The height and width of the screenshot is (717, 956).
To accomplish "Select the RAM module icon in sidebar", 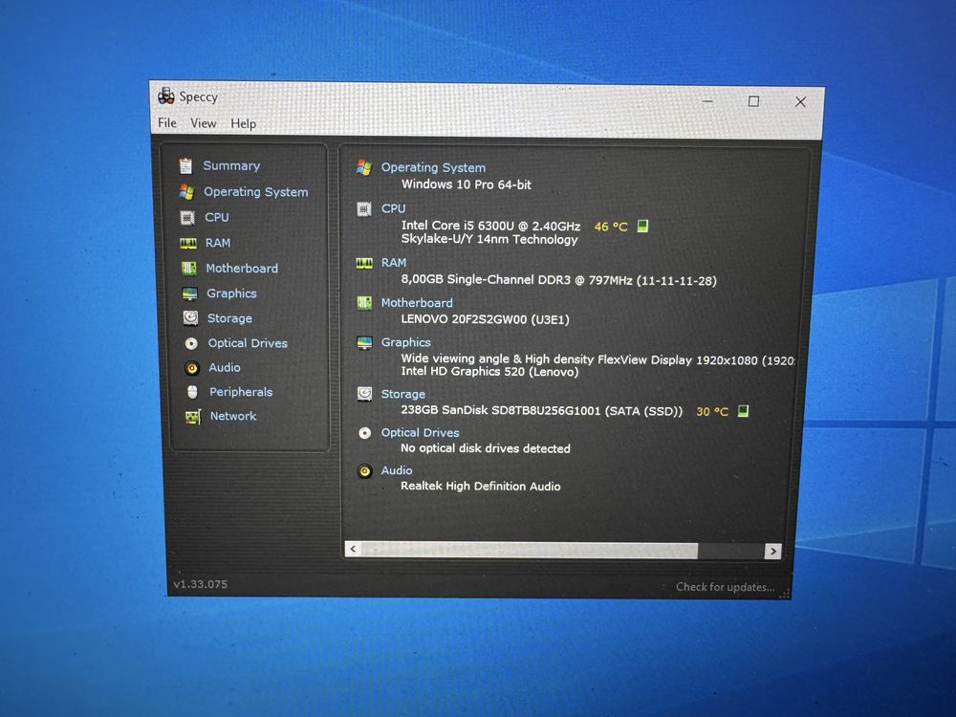I will click(x=188, y=243).
